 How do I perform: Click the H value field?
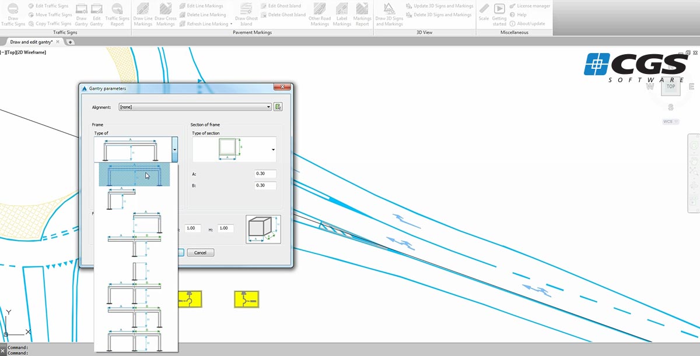pos(226,229)
